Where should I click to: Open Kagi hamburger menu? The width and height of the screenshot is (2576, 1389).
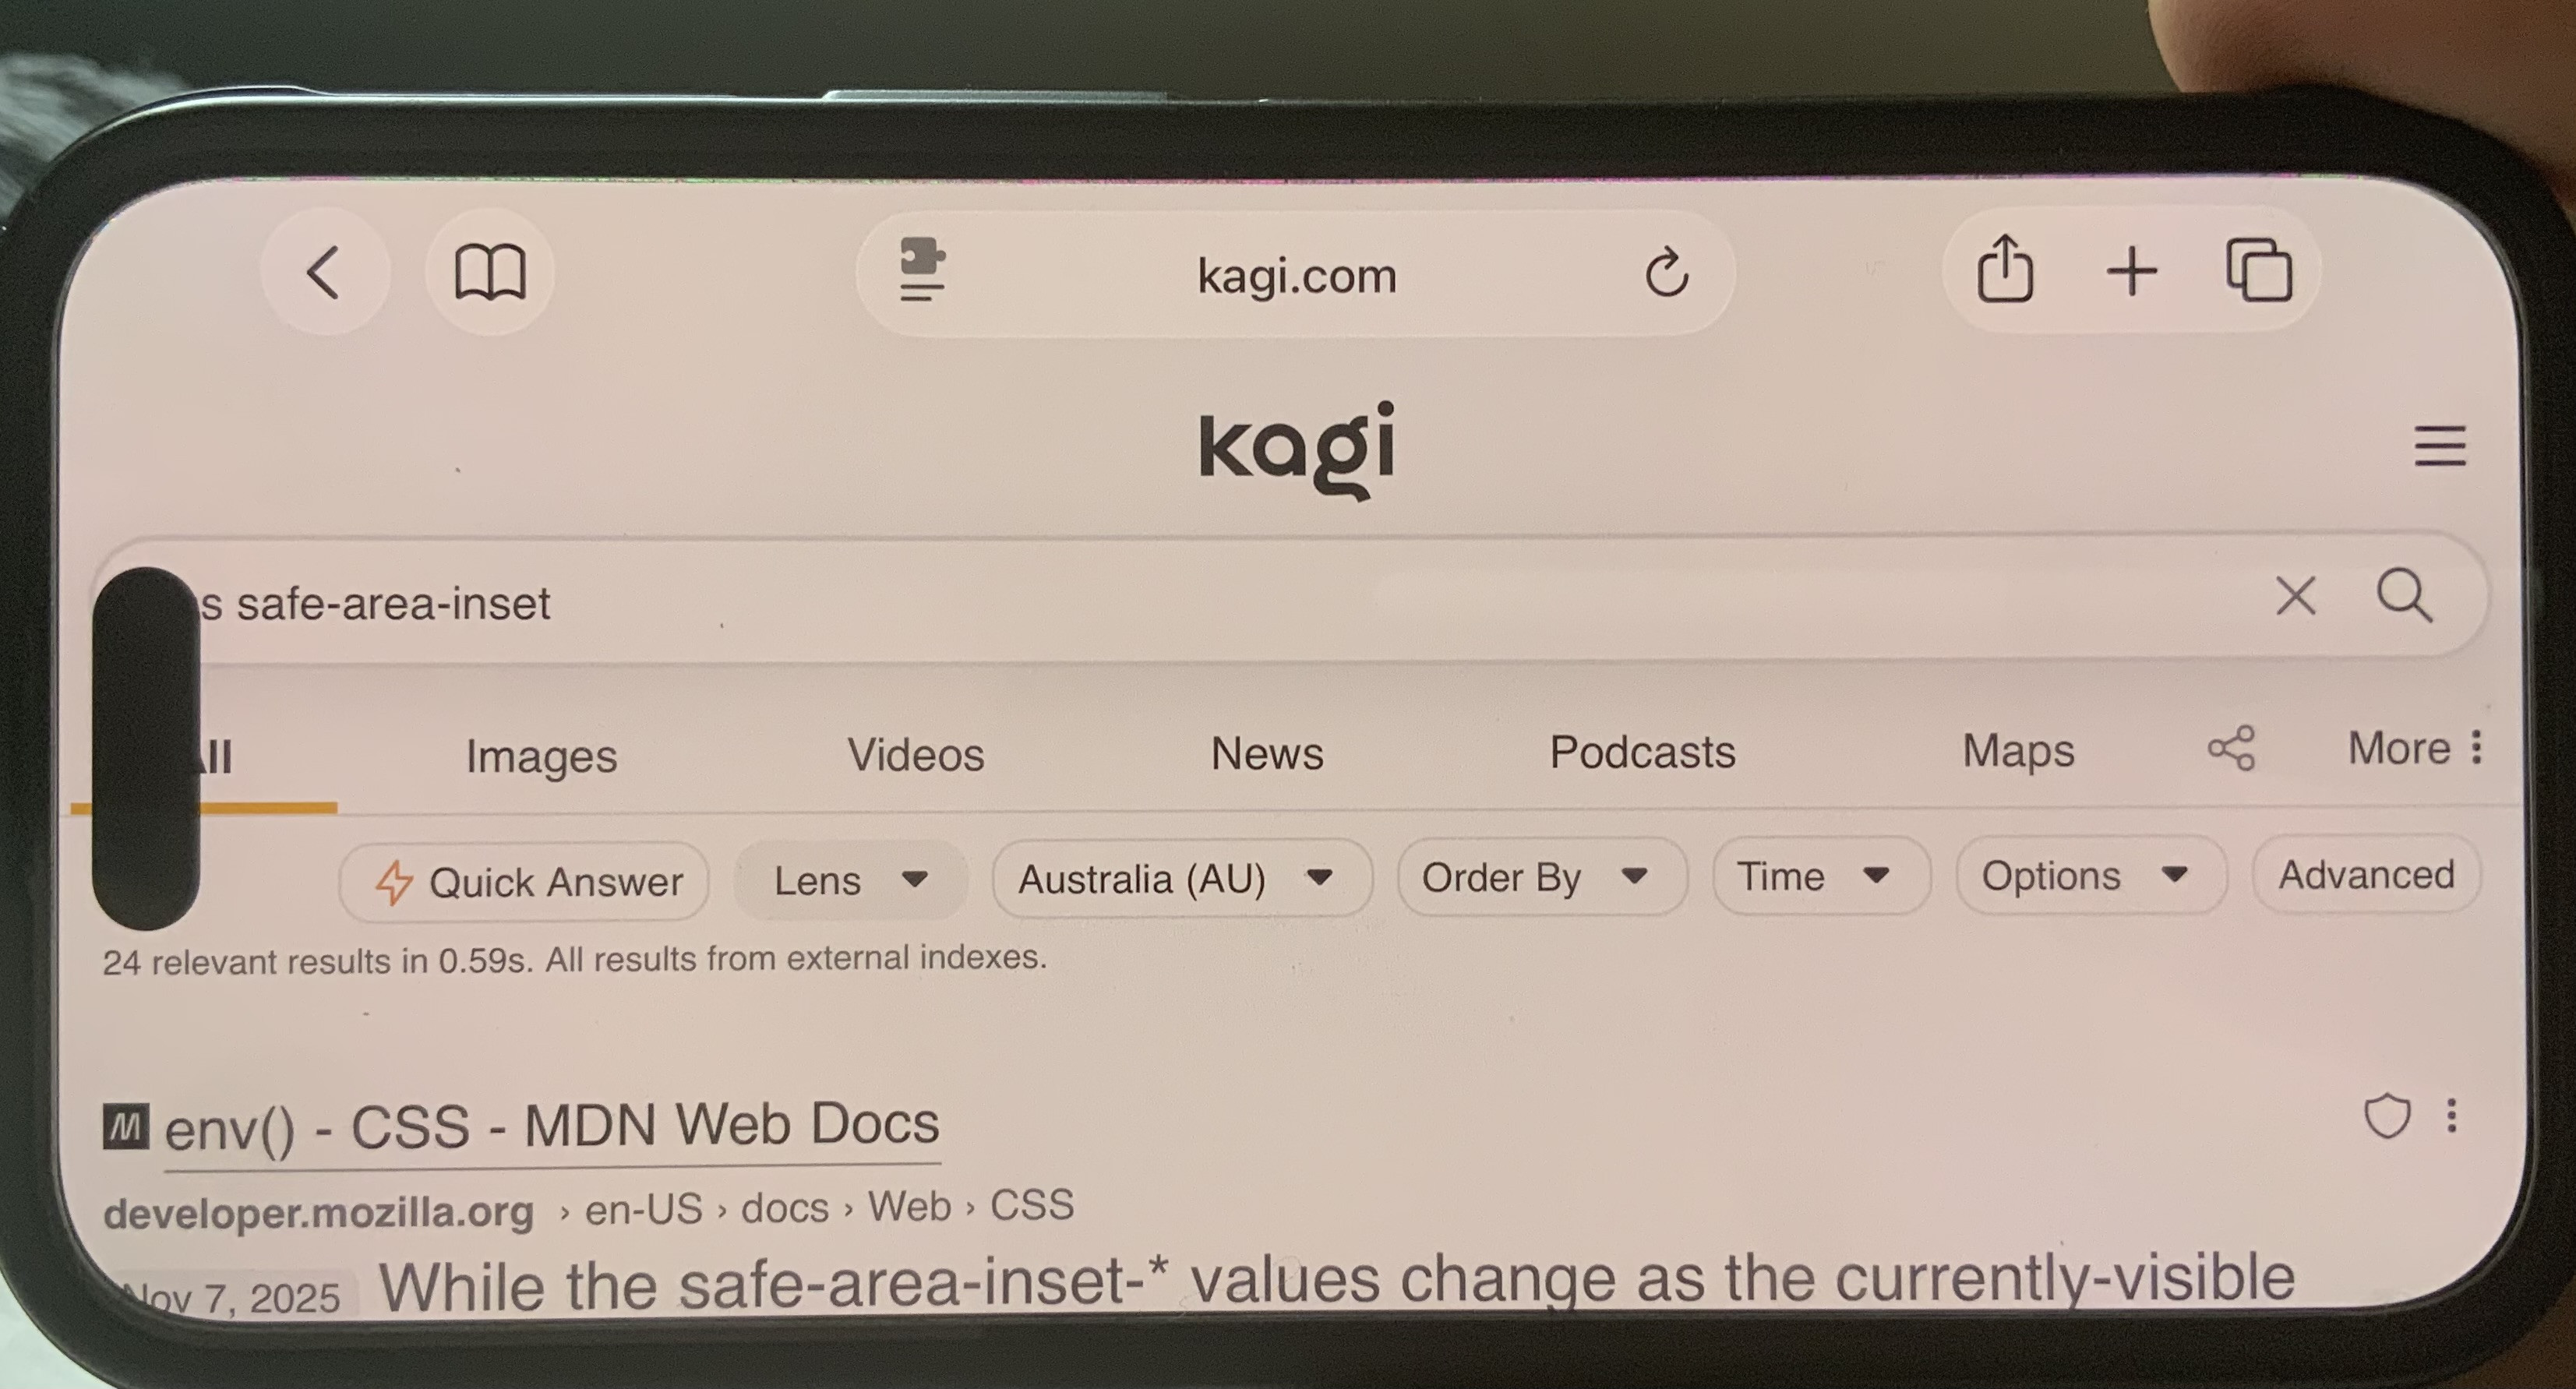[2440, 446]
